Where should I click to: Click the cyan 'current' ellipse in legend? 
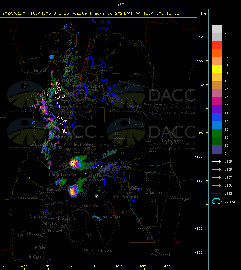pos(217,201)
